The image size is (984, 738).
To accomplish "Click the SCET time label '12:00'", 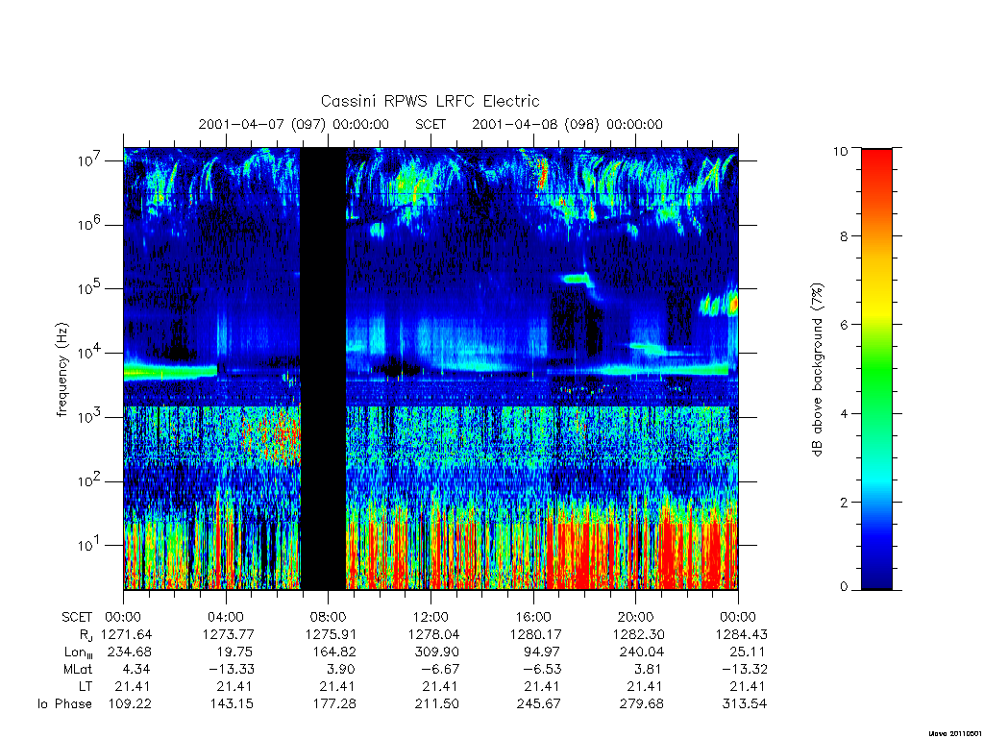I will [430, 617].
